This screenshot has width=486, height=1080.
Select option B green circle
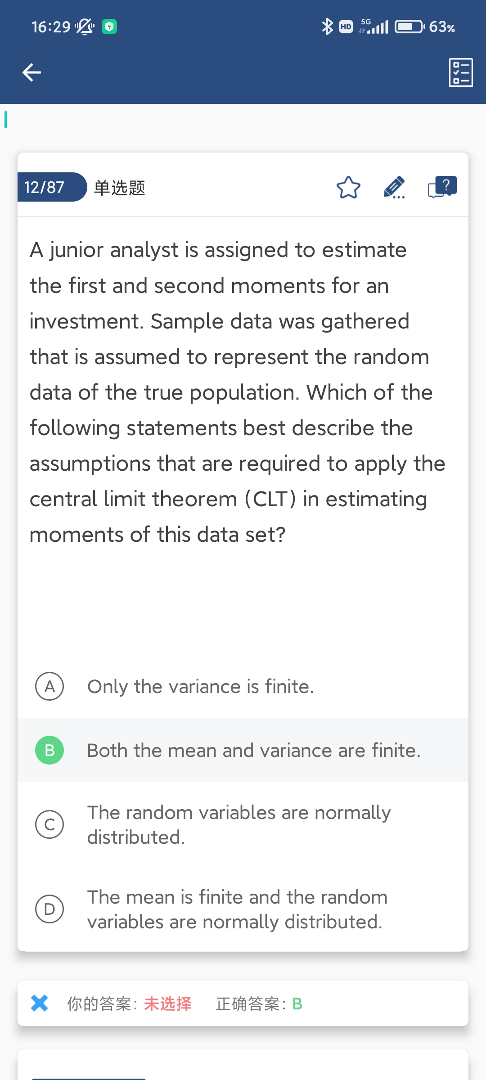(49, 750)
